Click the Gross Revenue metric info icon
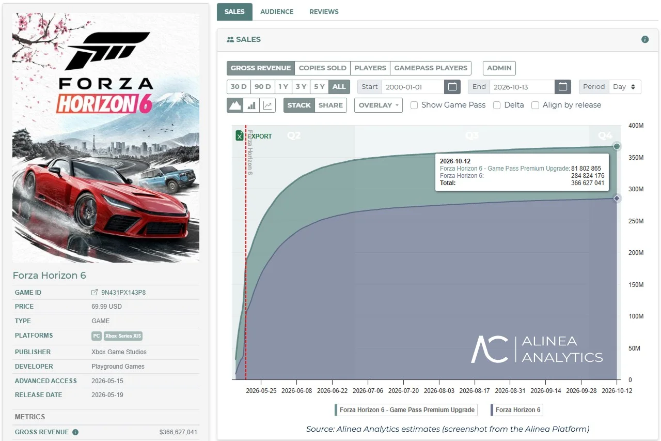Screen dimensions: 661x441 75,432
